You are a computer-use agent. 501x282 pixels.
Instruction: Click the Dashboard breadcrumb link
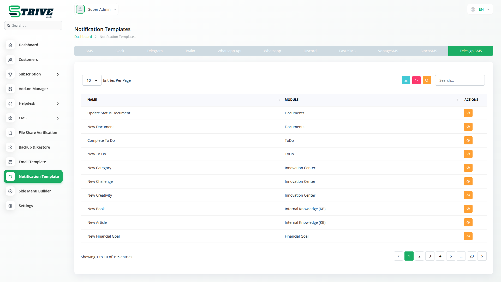click(83, 37)
